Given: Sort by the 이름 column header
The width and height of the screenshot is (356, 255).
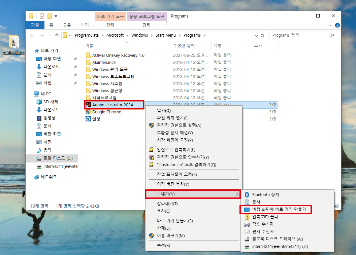Looking at the screenshot, I should pos(127,46).
